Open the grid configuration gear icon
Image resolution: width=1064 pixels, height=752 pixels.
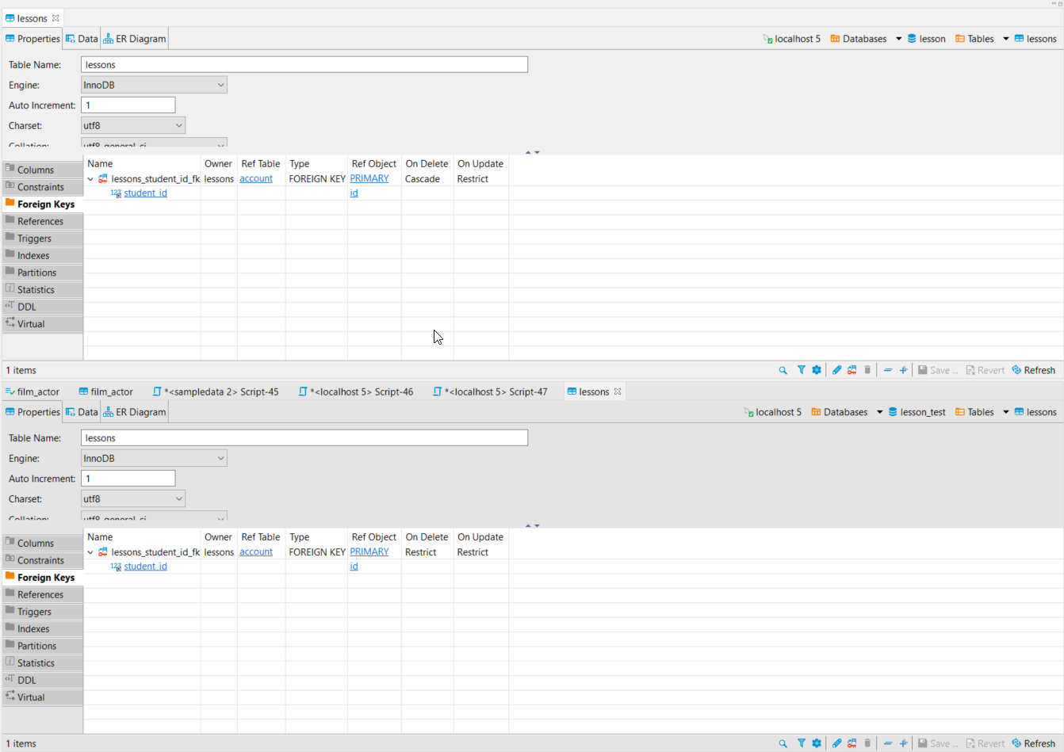[x=817, y=369]
